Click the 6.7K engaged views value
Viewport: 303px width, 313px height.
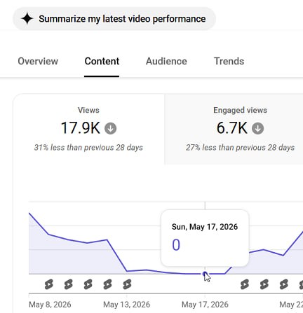click(231, 128)
